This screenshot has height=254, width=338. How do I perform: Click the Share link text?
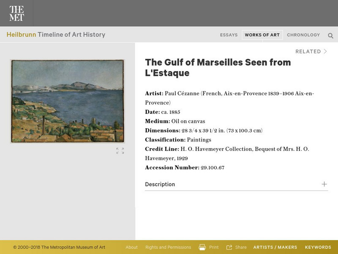(x=241, y=247)
